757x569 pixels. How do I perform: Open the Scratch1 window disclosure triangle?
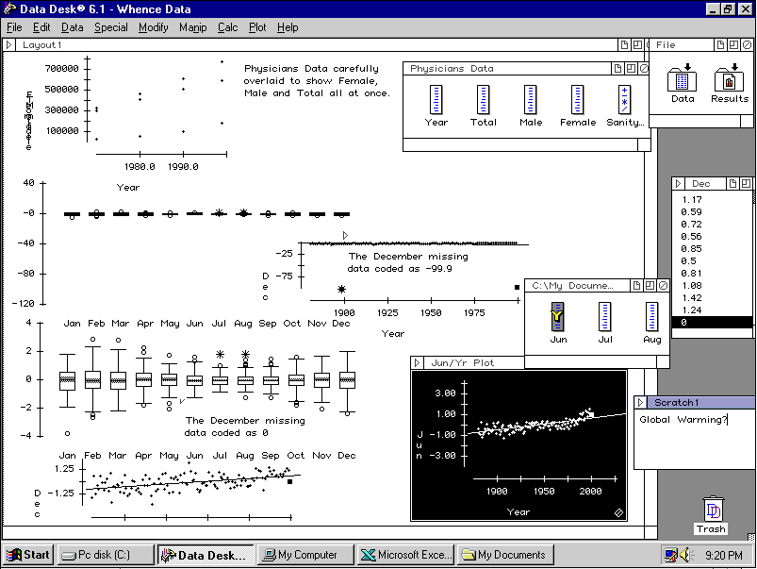coord(641,402)
